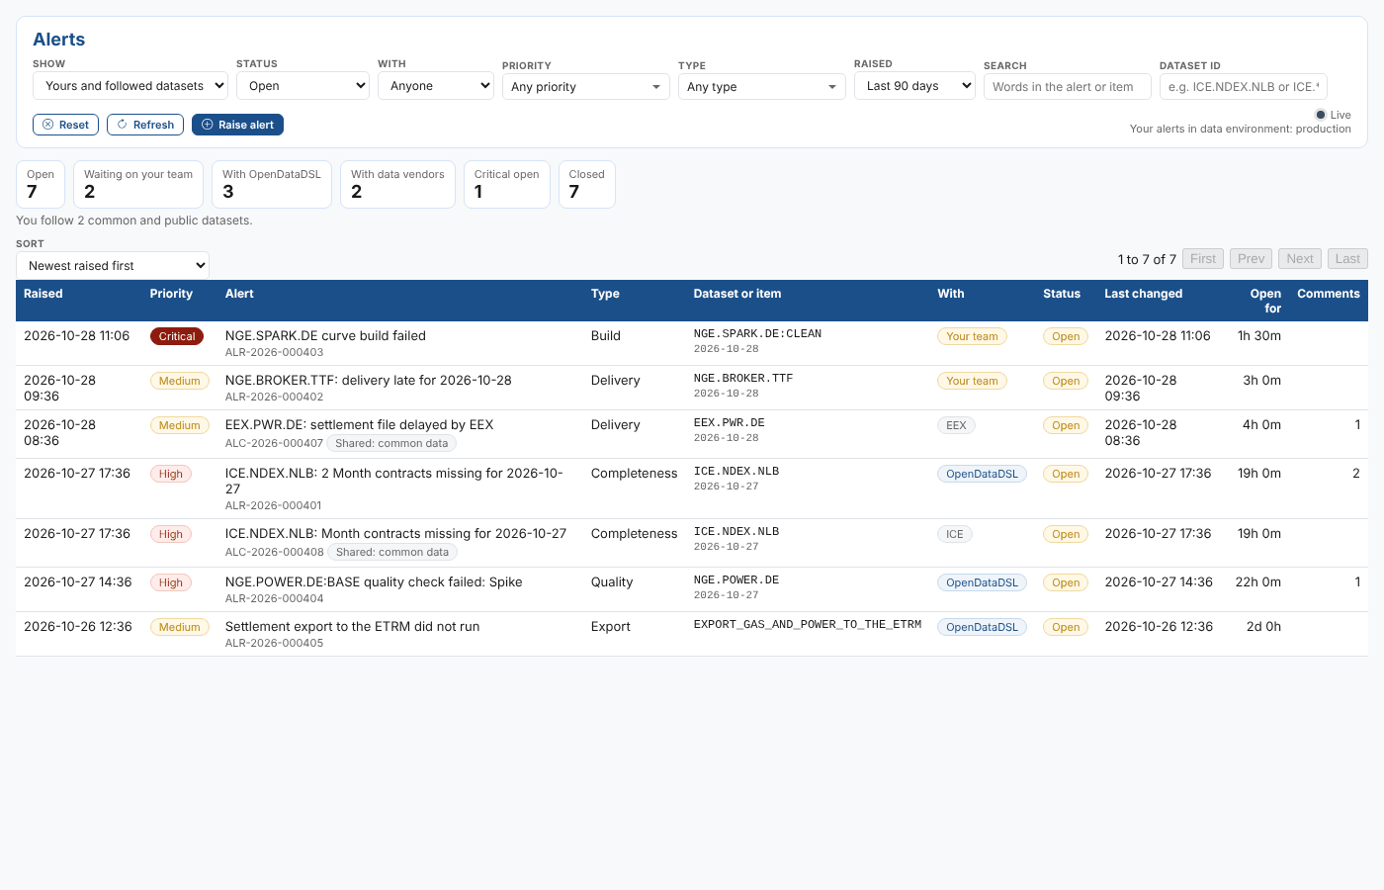Click the Reset button

tap(65, 125)
